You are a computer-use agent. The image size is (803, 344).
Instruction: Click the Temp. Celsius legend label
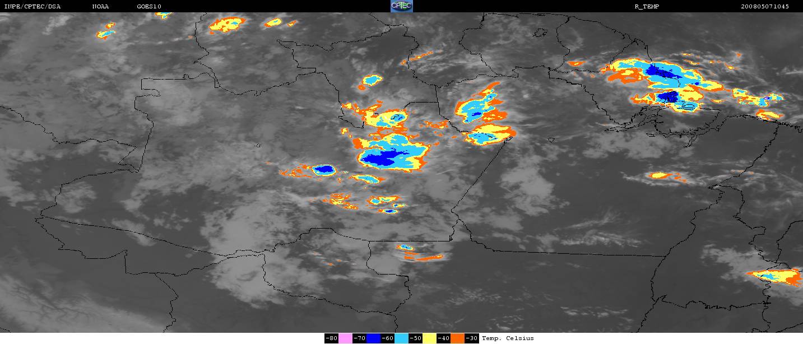tap(508, 338)
